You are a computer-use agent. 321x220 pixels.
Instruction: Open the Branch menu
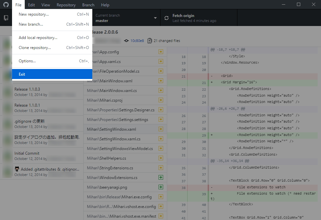(88, 5)
